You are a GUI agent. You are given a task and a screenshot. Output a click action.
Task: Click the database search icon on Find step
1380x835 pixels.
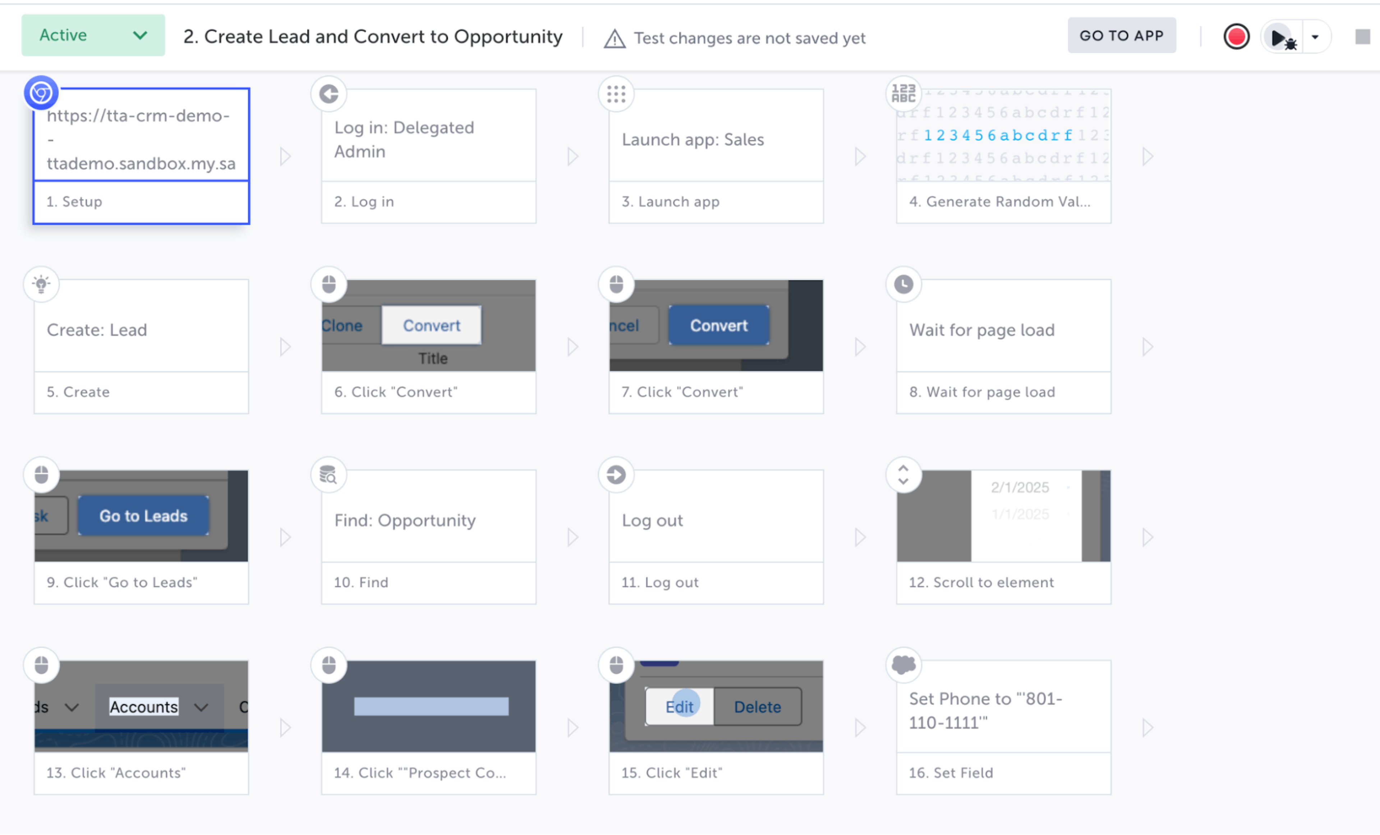[x=329, y=475]
